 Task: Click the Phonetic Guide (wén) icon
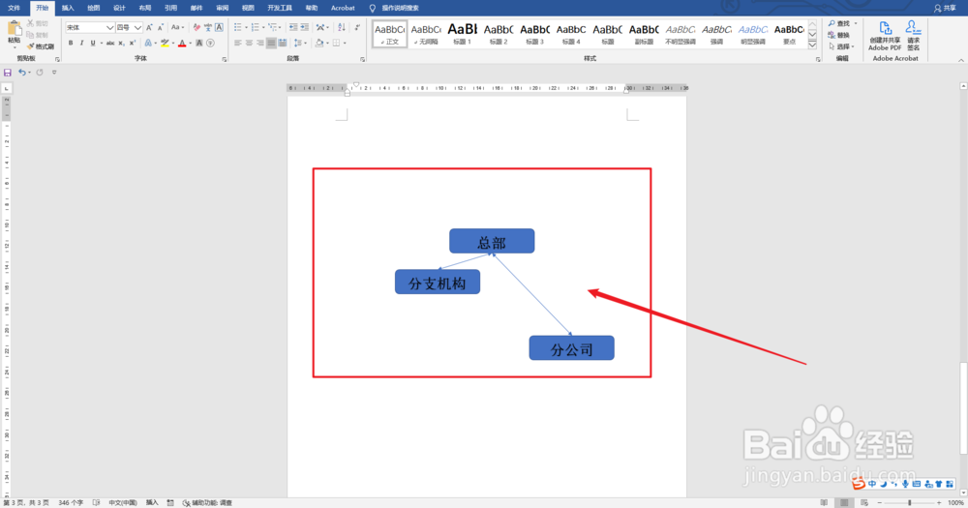[208, 28]
